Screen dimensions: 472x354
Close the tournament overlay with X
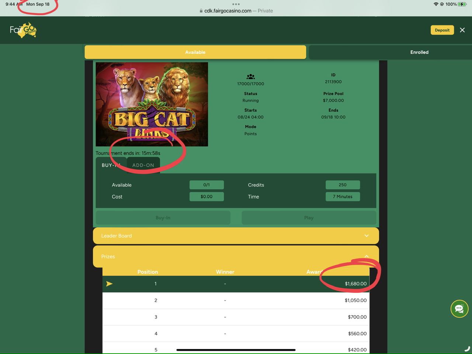(462, 30)
